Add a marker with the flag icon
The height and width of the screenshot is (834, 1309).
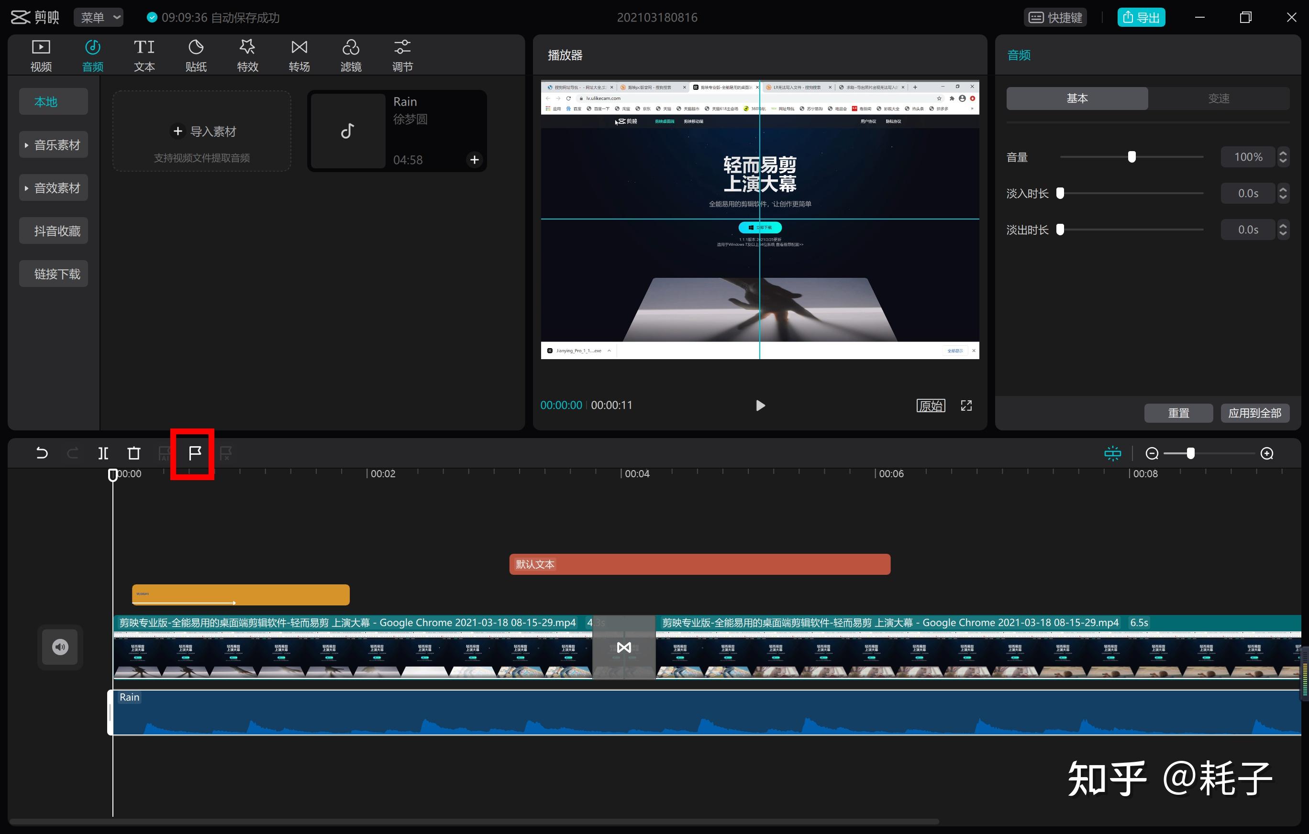click(x=195, y=453)
